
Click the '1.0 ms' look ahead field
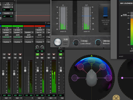[84, 41]
